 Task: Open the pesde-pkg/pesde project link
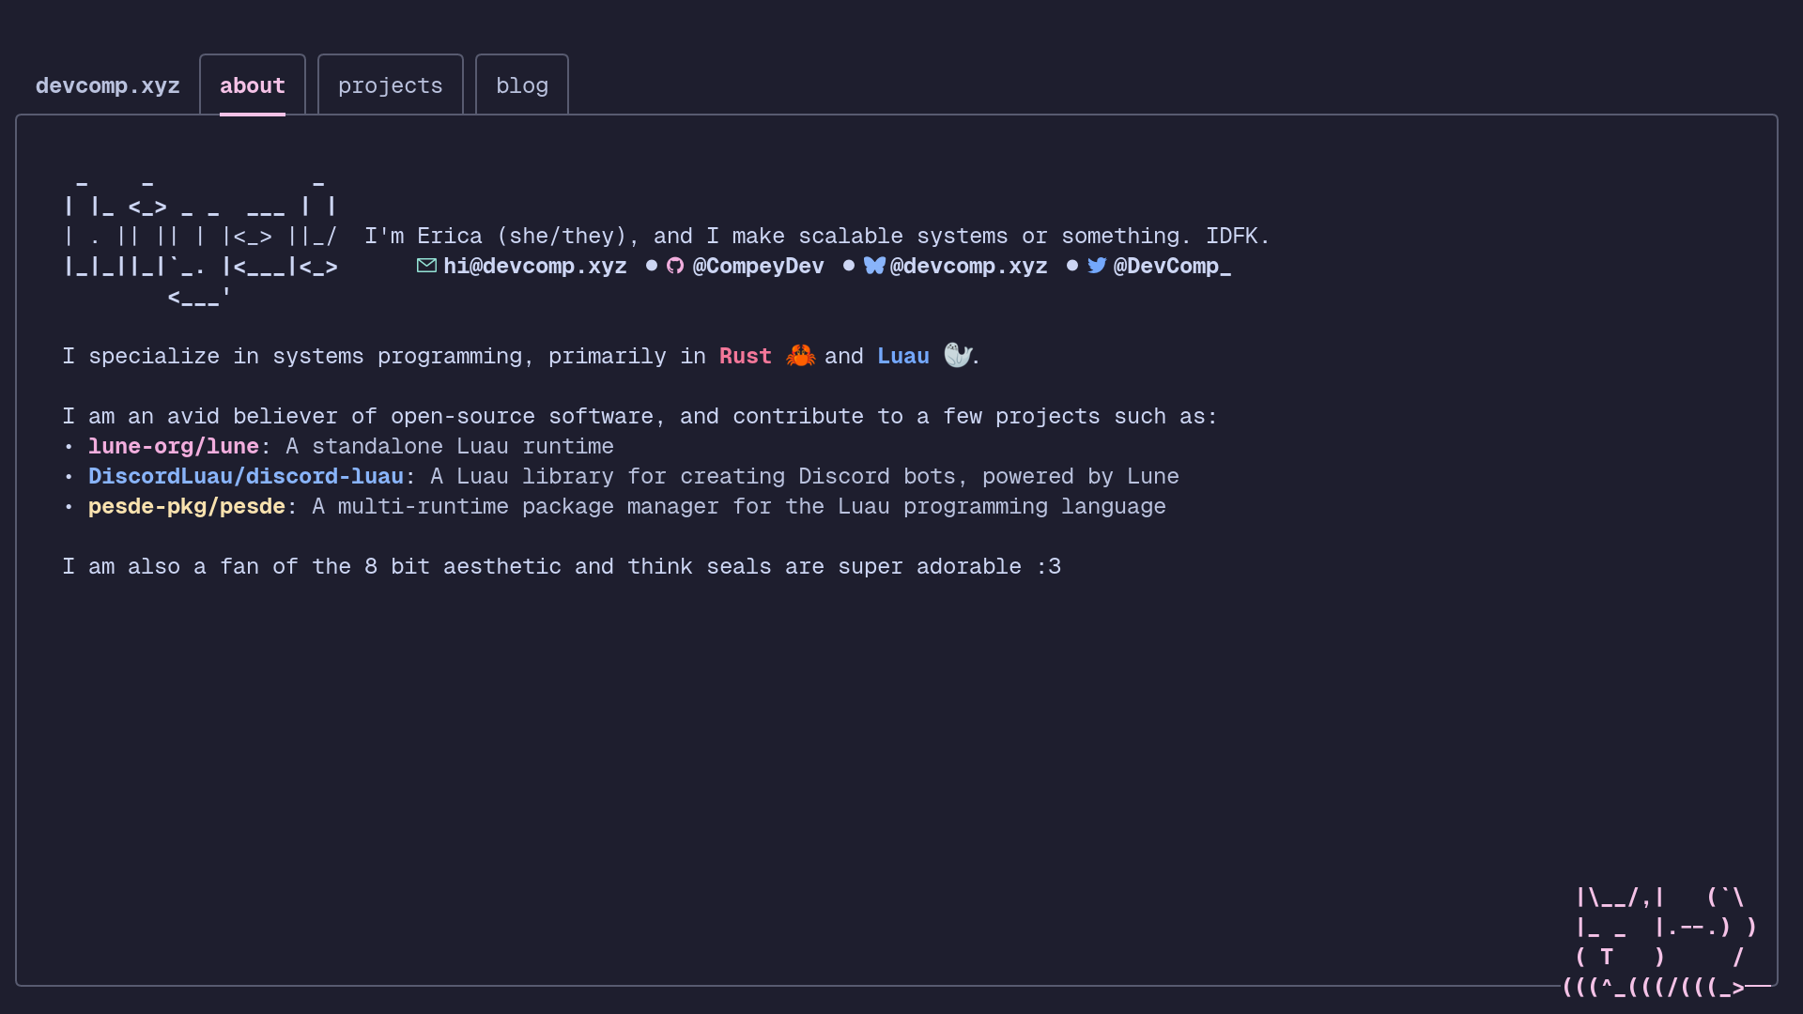(187, 506)
